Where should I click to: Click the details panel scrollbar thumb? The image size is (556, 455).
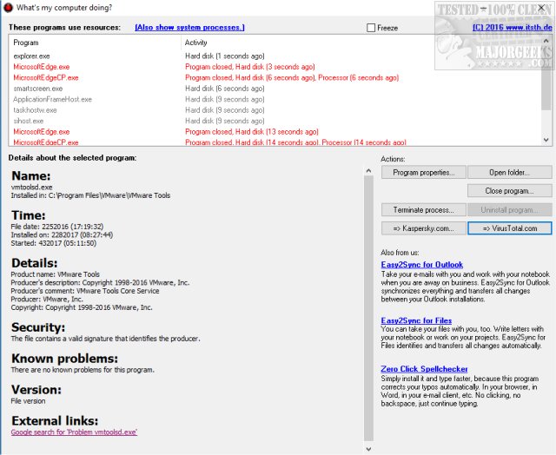(368, 308)
